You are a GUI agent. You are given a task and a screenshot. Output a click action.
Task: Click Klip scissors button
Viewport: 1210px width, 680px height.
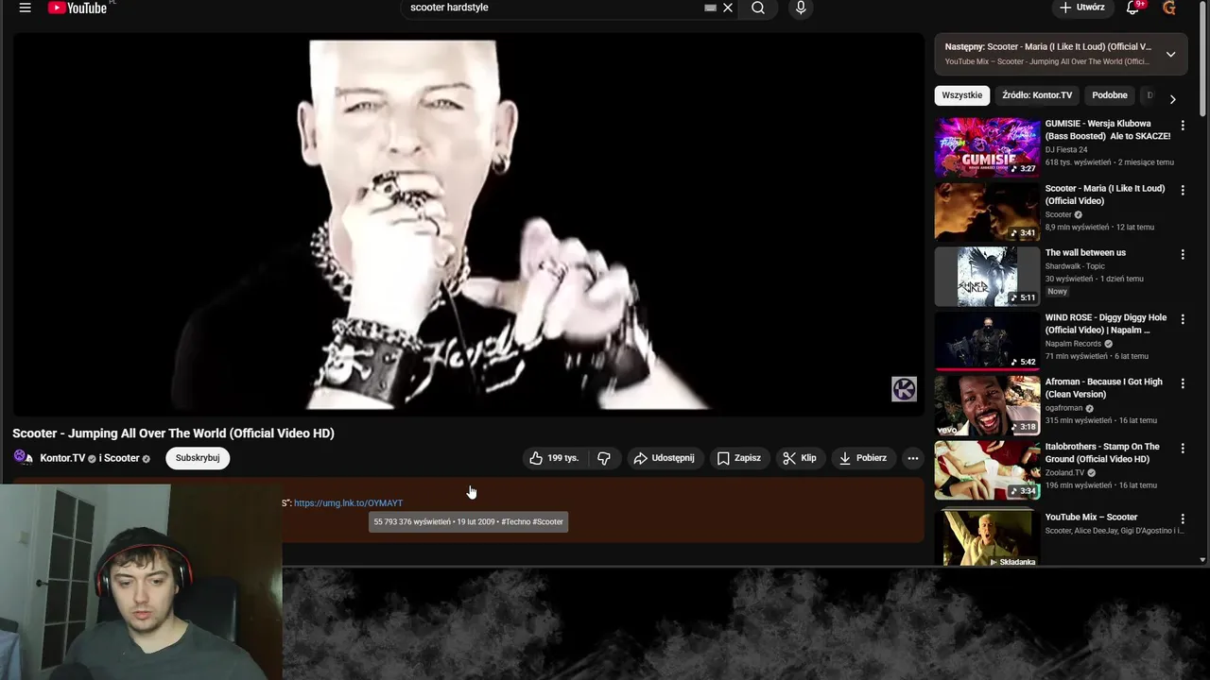[800, 458]
